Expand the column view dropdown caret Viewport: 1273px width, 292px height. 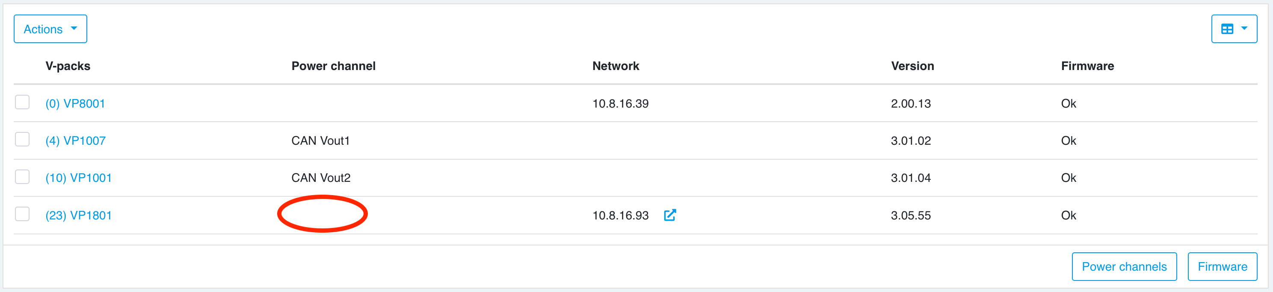coord(1244,29)
